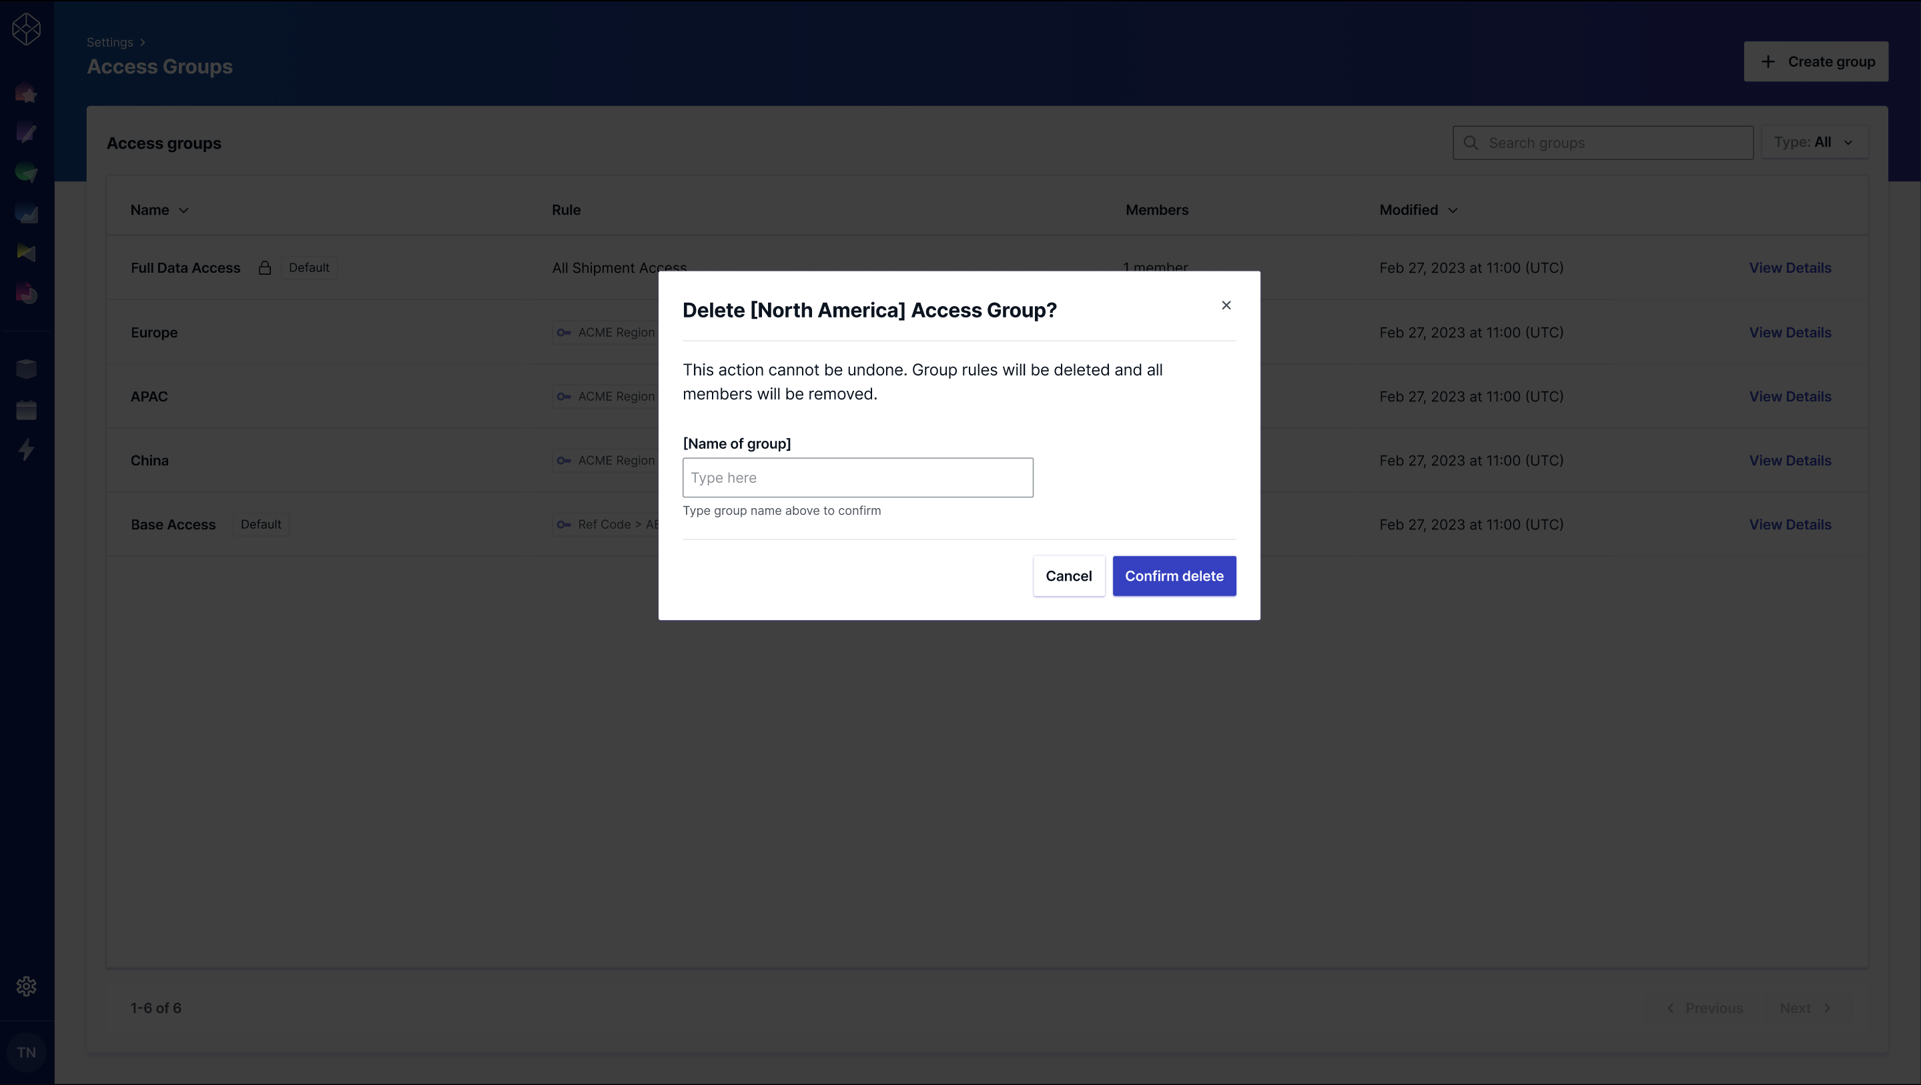Click the Members column header

pyautogui.click(x=1156, y=210)
